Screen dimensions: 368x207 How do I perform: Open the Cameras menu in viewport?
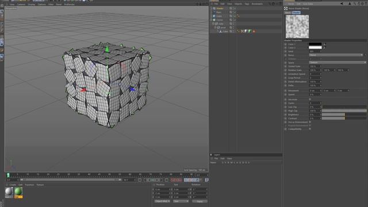click(x=21, y=4)
